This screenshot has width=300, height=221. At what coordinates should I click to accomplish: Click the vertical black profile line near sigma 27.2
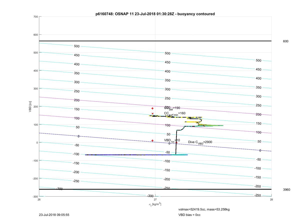[x=176, y=142]
